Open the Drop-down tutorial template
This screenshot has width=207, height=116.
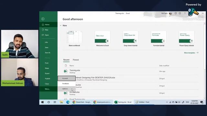point(131,39)
